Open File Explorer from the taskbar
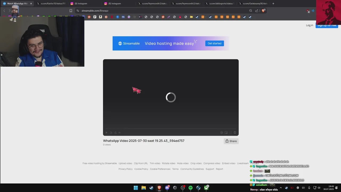The height and width of the screenshot is (192, 341). [144, 188]
